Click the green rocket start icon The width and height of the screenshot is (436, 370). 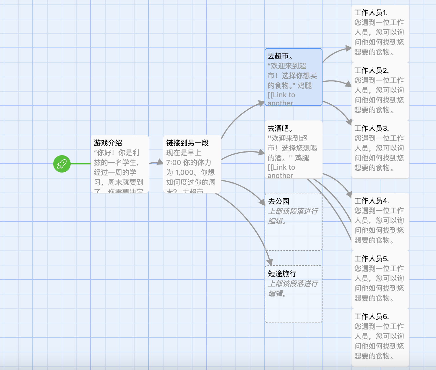click(x=62, y=163)
